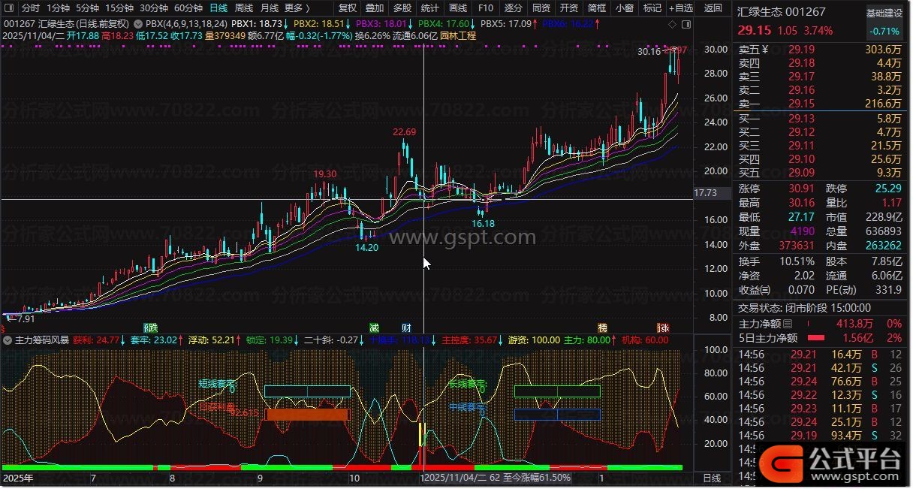
Task: Open the 周线 weekly tab
Action: click(244, 8)
